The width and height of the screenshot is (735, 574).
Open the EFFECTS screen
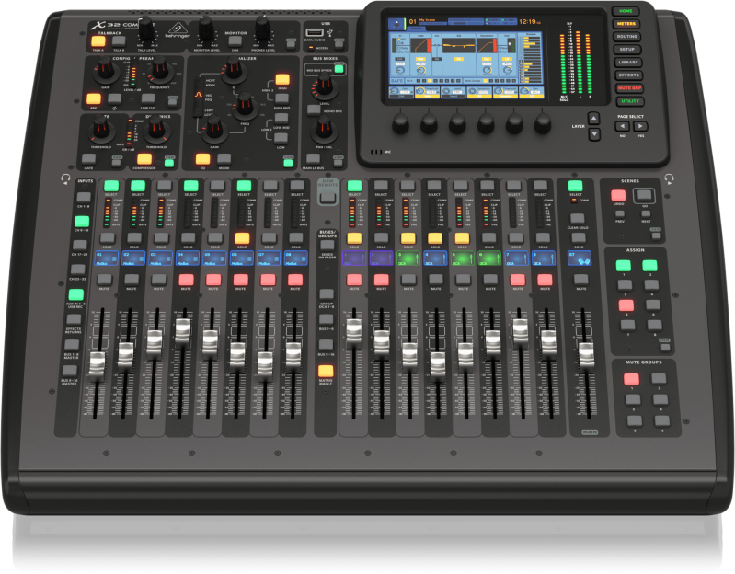(x=628, y=75)
